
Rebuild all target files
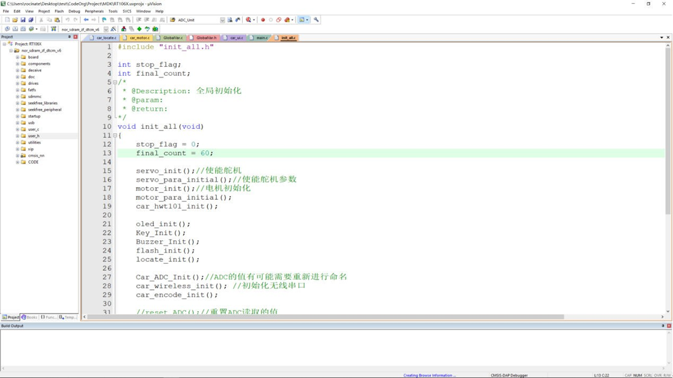click(x=23, y=29)
